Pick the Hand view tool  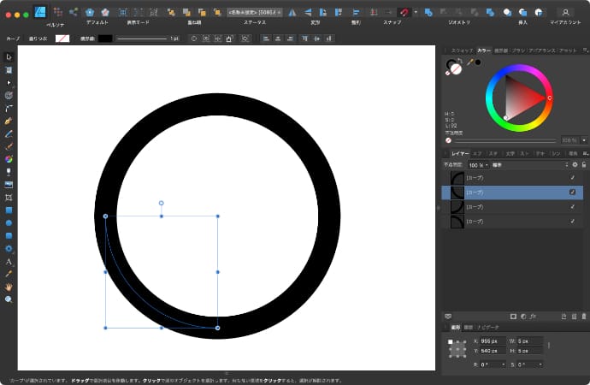tap(9, 287)
